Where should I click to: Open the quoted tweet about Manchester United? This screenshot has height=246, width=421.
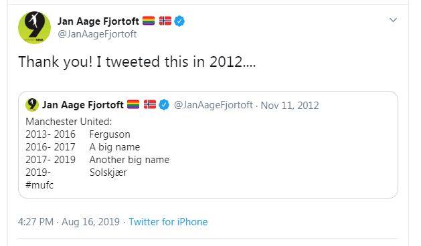tap(208, 145)
